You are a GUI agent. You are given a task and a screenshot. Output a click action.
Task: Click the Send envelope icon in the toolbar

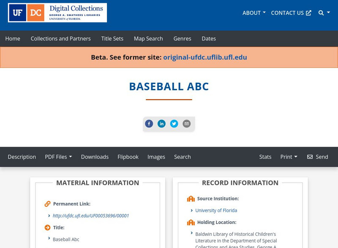click(x=311, y=156)
